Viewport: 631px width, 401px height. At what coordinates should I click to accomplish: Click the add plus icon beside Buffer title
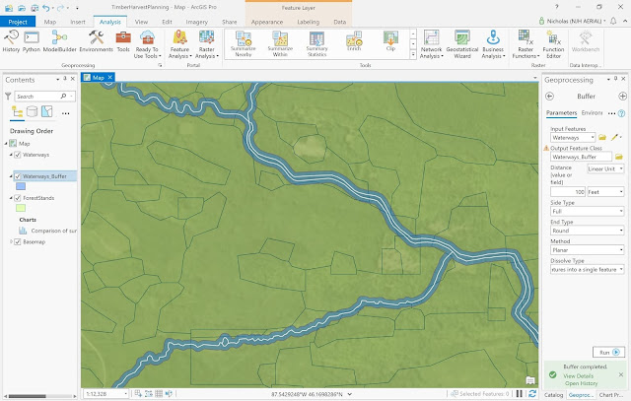coord(622,97)
